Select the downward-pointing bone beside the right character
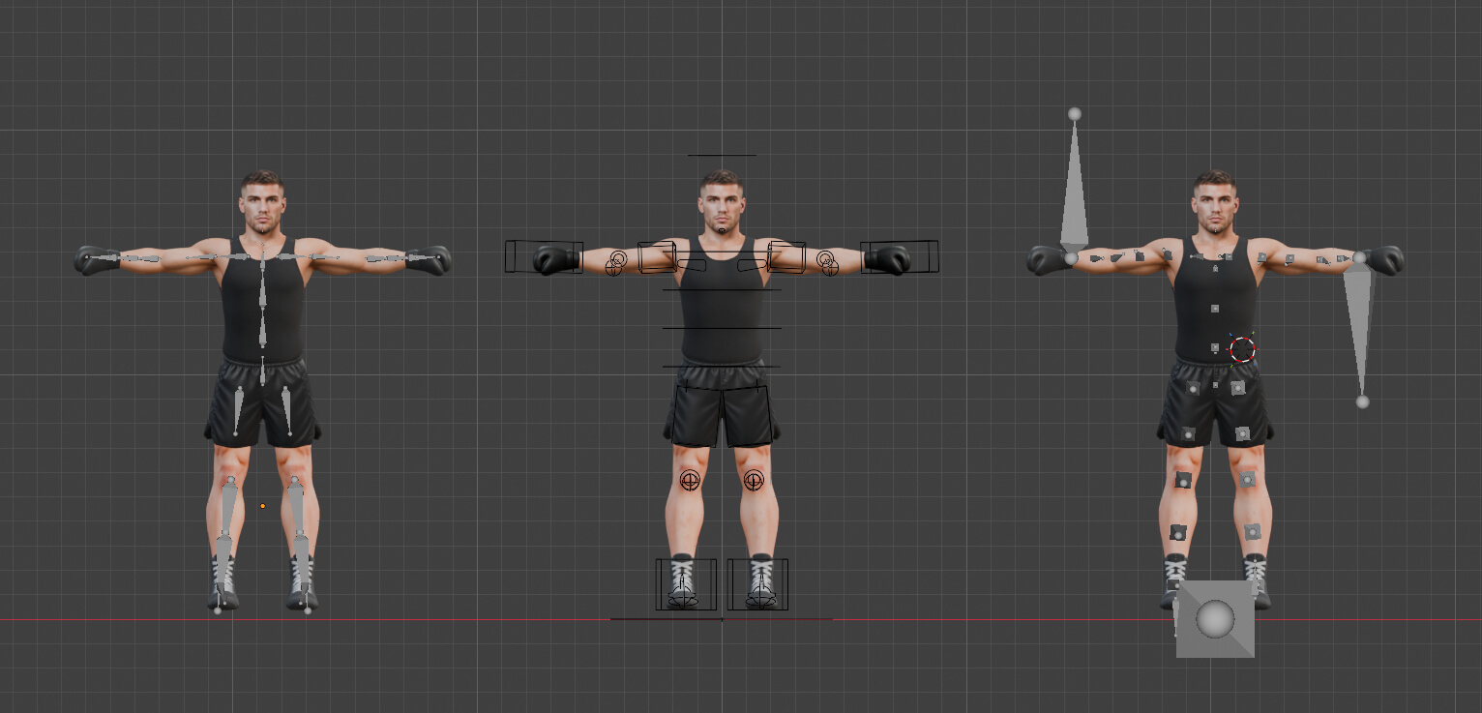 tap(1358, 329)
